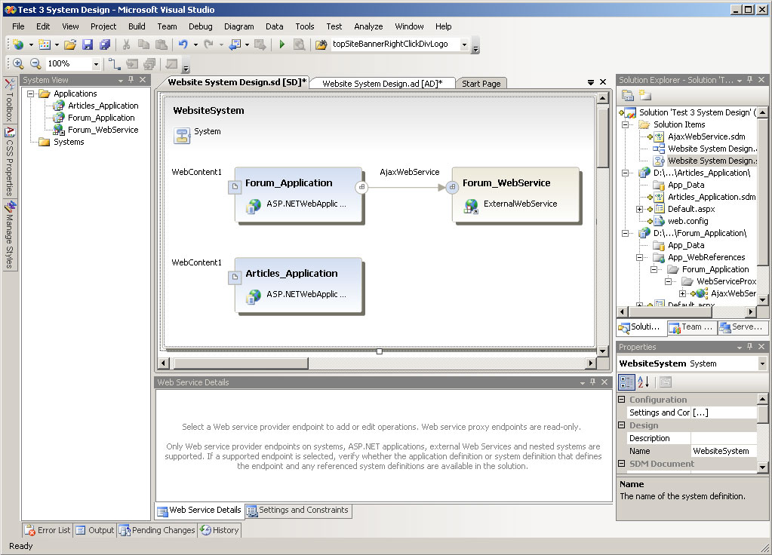This screenshot has height=555, width=772.
Task: Collapse the Design category in Properties
Action: (x=622, y=425)
